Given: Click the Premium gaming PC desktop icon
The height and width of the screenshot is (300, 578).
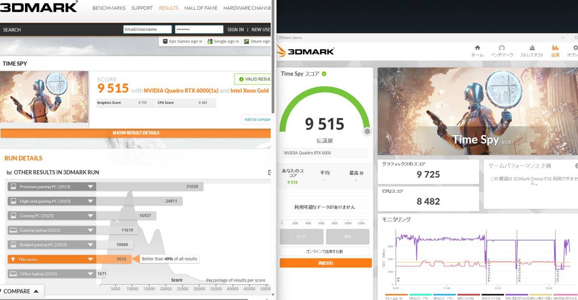Looking at the screenshot, I should [x=13, y=187].
